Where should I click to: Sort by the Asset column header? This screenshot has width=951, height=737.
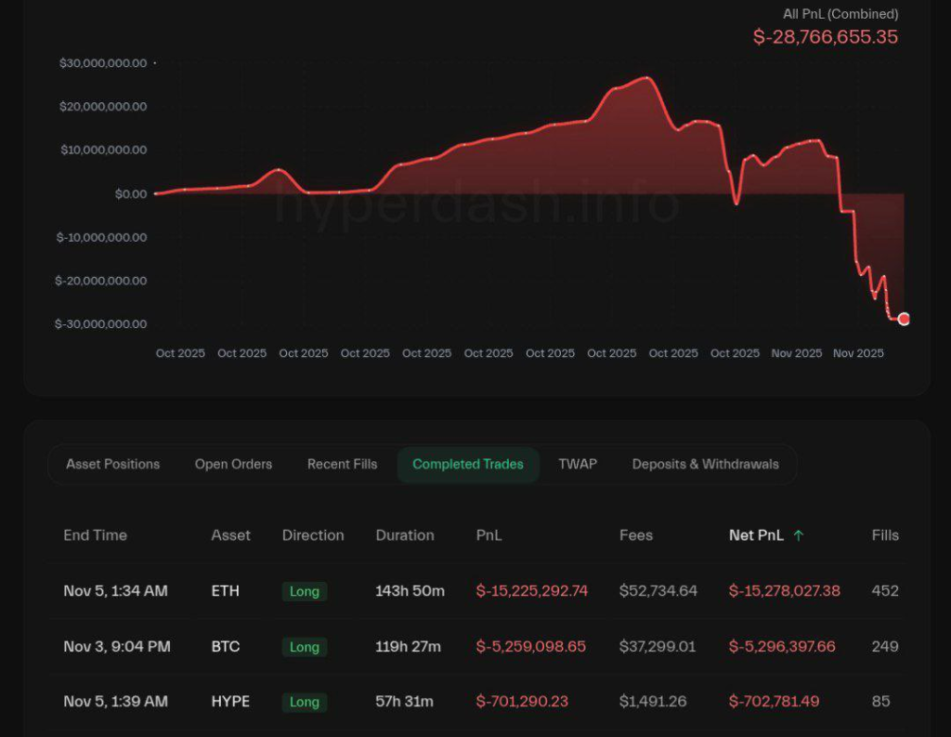(x=231, y=535)
